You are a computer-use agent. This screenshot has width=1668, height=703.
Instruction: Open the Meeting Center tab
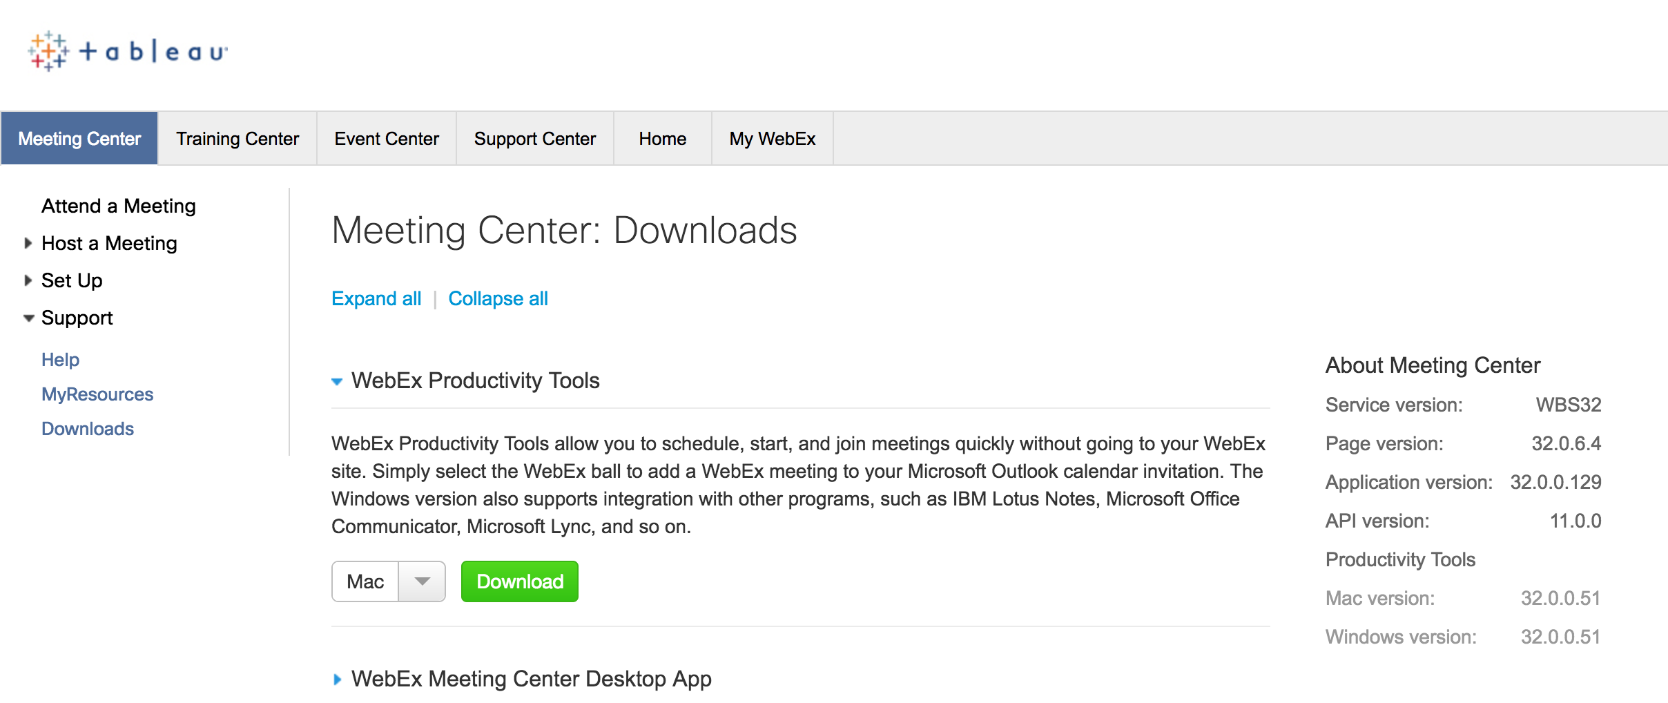(x=79, y=139)
